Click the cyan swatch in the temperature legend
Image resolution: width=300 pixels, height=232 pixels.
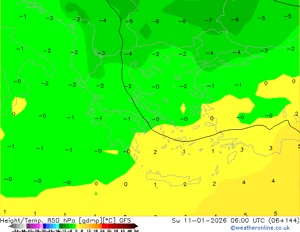57,226
